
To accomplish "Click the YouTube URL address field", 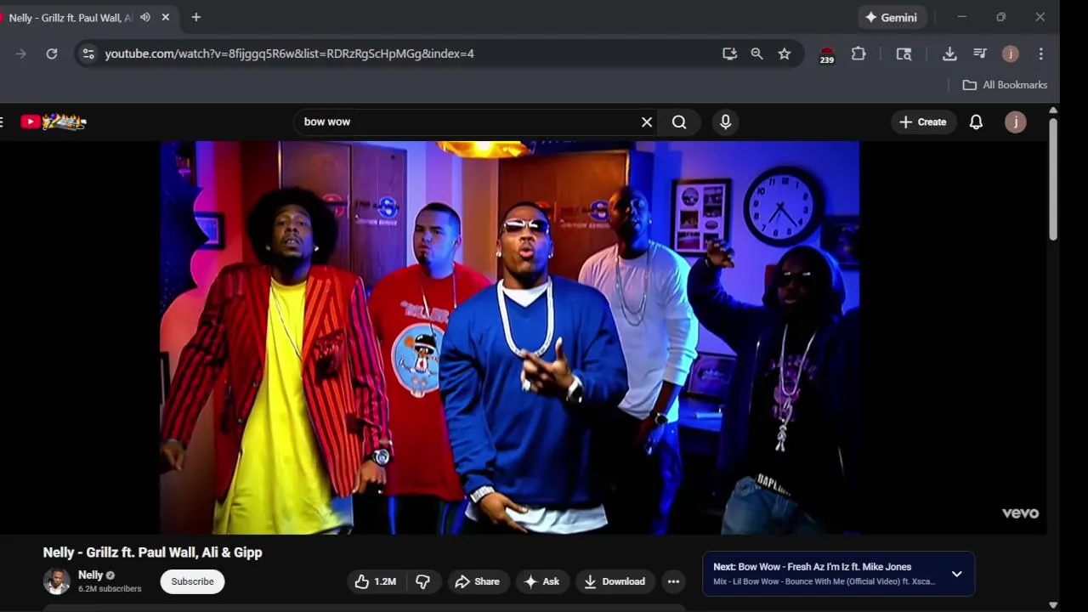I will 289,54.
